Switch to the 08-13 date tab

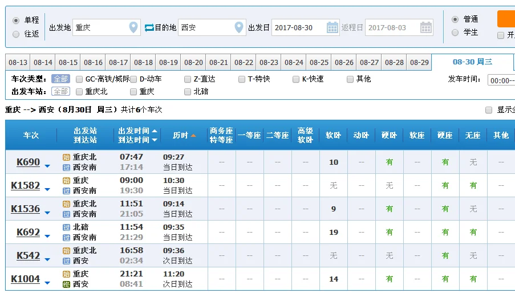pos(18,62)
